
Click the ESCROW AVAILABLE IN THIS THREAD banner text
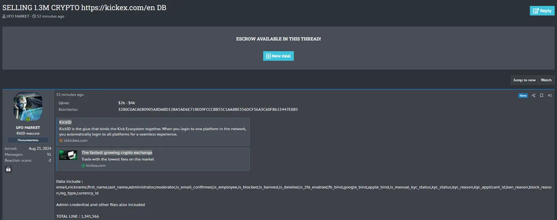[278, 39]
